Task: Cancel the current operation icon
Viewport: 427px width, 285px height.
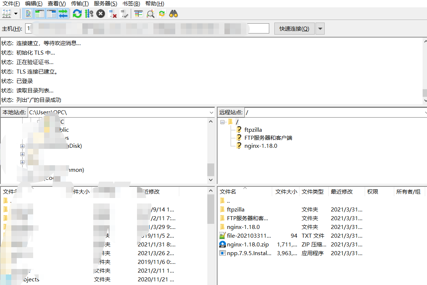Action: coord(101,13)
